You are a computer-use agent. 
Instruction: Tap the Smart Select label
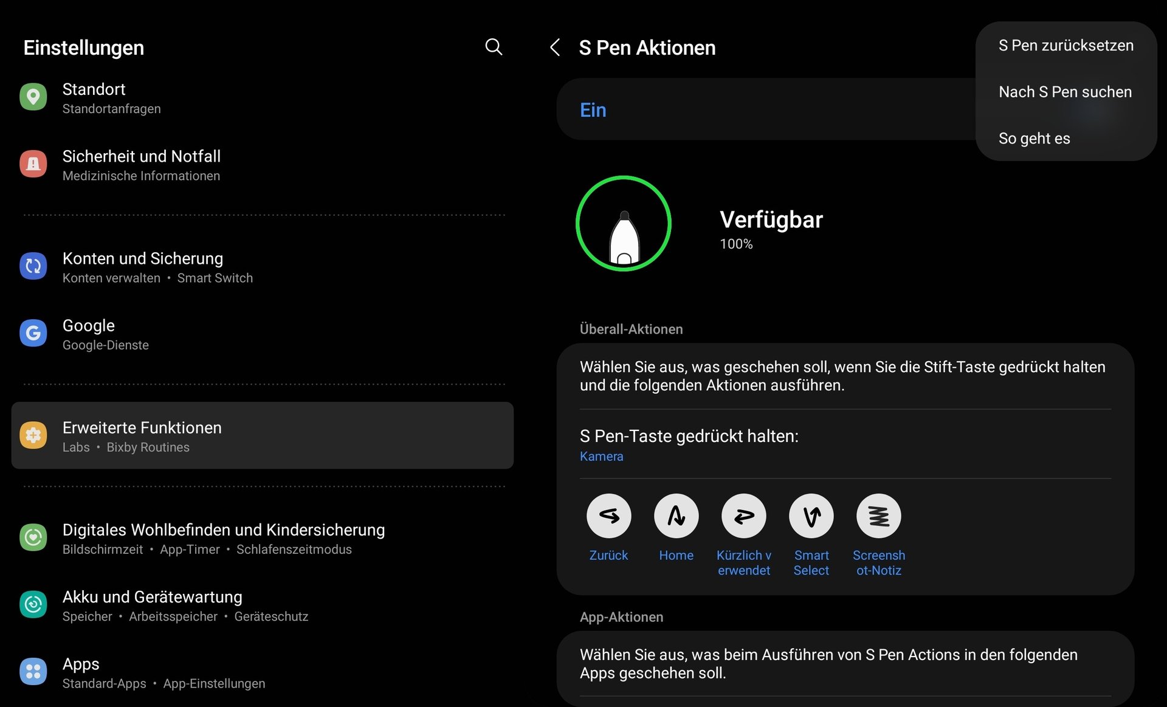pos(811,562)
